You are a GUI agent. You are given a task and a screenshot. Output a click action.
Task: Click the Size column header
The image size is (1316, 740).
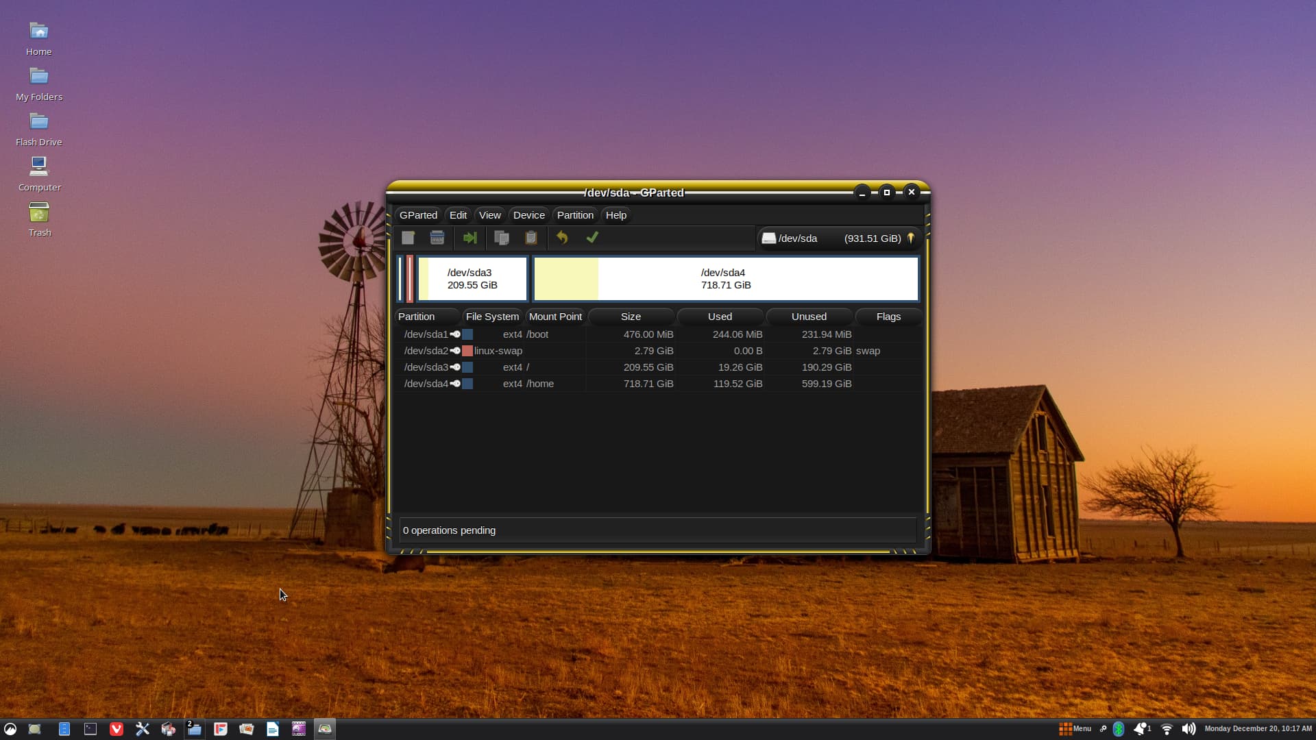(631, 317)
